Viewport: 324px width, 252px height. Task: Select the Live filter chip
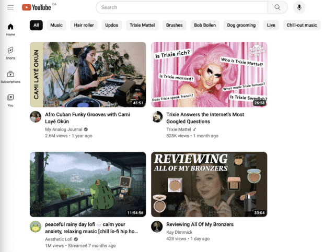[x=271, y=25]
